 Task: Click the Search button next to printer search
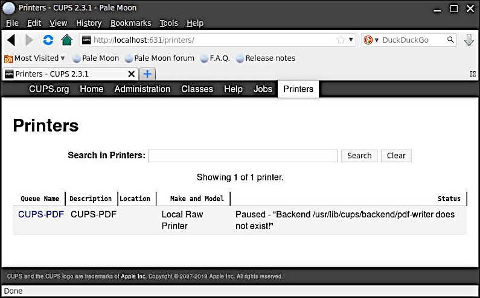point(359,156)
